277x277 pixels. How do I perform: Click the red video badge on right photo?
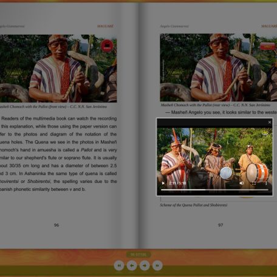tap(267, 47)
